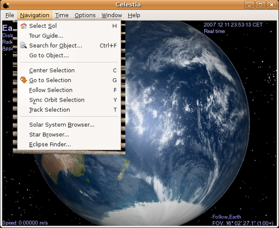This screenshot has width=279, height=228.
Task: Open the Solar System Browser
Action: [x=69, y=125]
